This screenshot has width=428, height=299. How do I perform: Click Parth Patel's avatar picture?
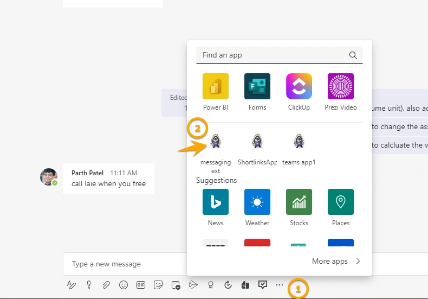pyautogui.click(x=49, y=177)
